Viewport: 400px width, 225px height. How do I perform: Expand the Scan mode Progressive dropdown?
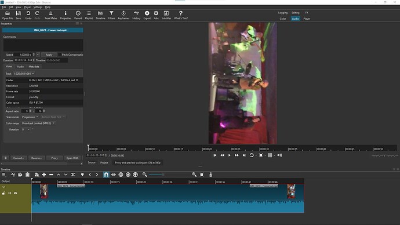(x=30, y=117)
